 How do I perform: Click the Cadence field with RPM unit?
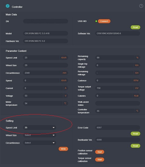click(118, 80)
